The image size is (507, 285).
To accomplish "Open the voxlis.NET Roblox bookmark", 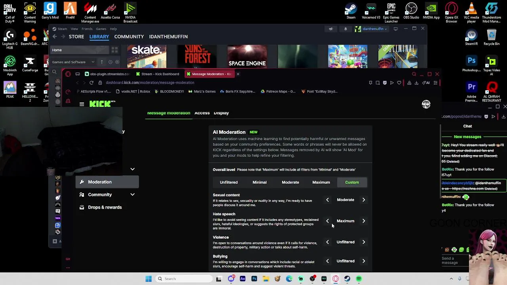I will coord(133,91).
